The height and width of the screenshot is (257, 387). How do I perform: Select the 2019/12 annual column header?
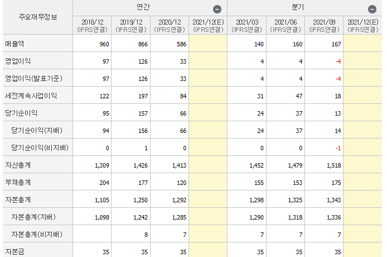pos(131,26)
